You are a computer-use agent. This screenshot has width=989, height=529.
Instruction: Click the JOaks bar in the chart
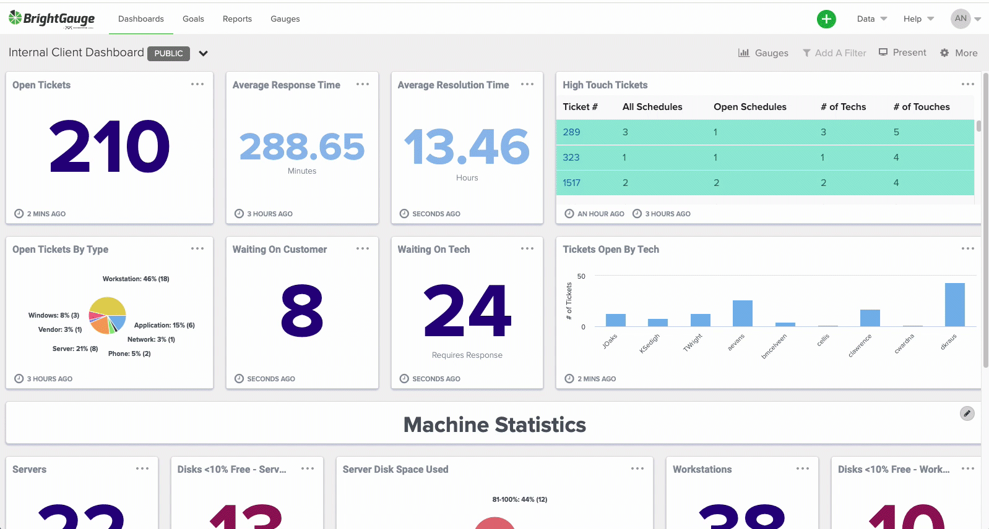click(x=616, y=320)
